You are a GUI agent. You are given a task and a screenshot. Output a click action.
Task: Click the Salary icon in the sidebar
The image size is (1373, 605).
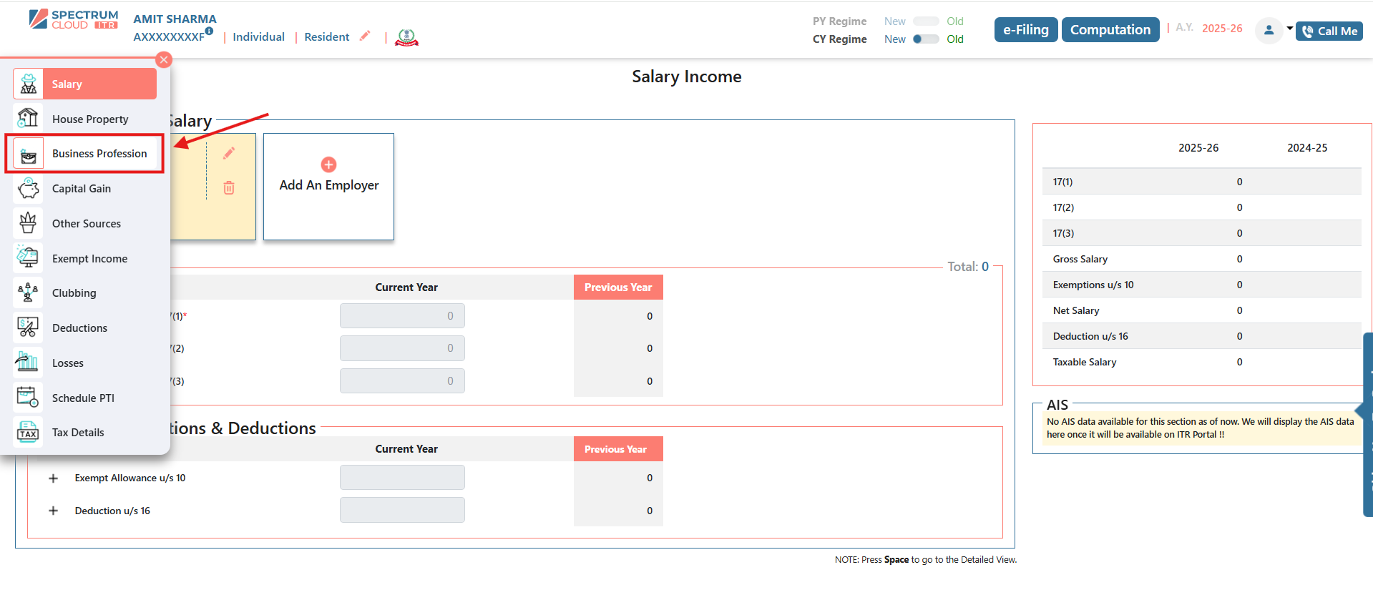tap(29, 84)
